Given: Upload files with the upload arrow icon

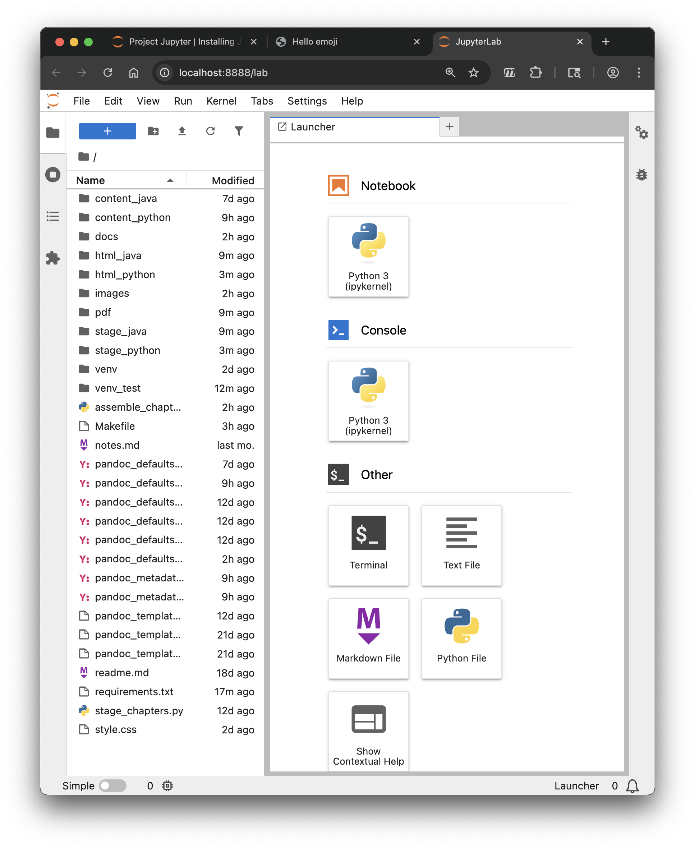Looking at the screenshot, I should click(182, 131).
